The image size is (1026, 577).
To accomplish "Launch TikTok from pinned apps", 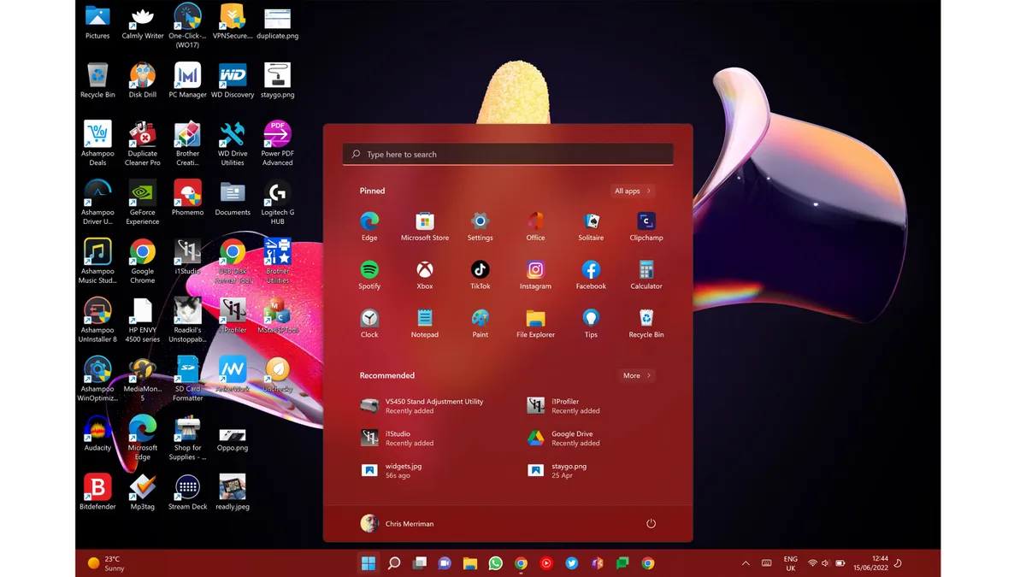I will pyautogui.click(x=480, y=275).
